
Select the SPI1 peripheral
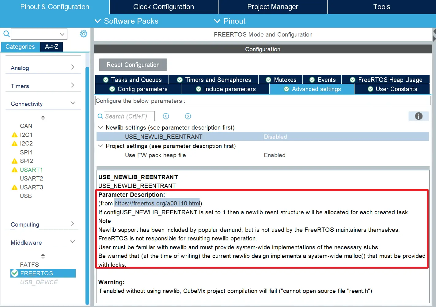click(x=26, y=152)
